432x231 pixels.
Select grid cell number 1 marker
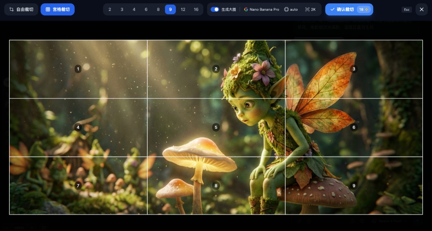(78, 69)
